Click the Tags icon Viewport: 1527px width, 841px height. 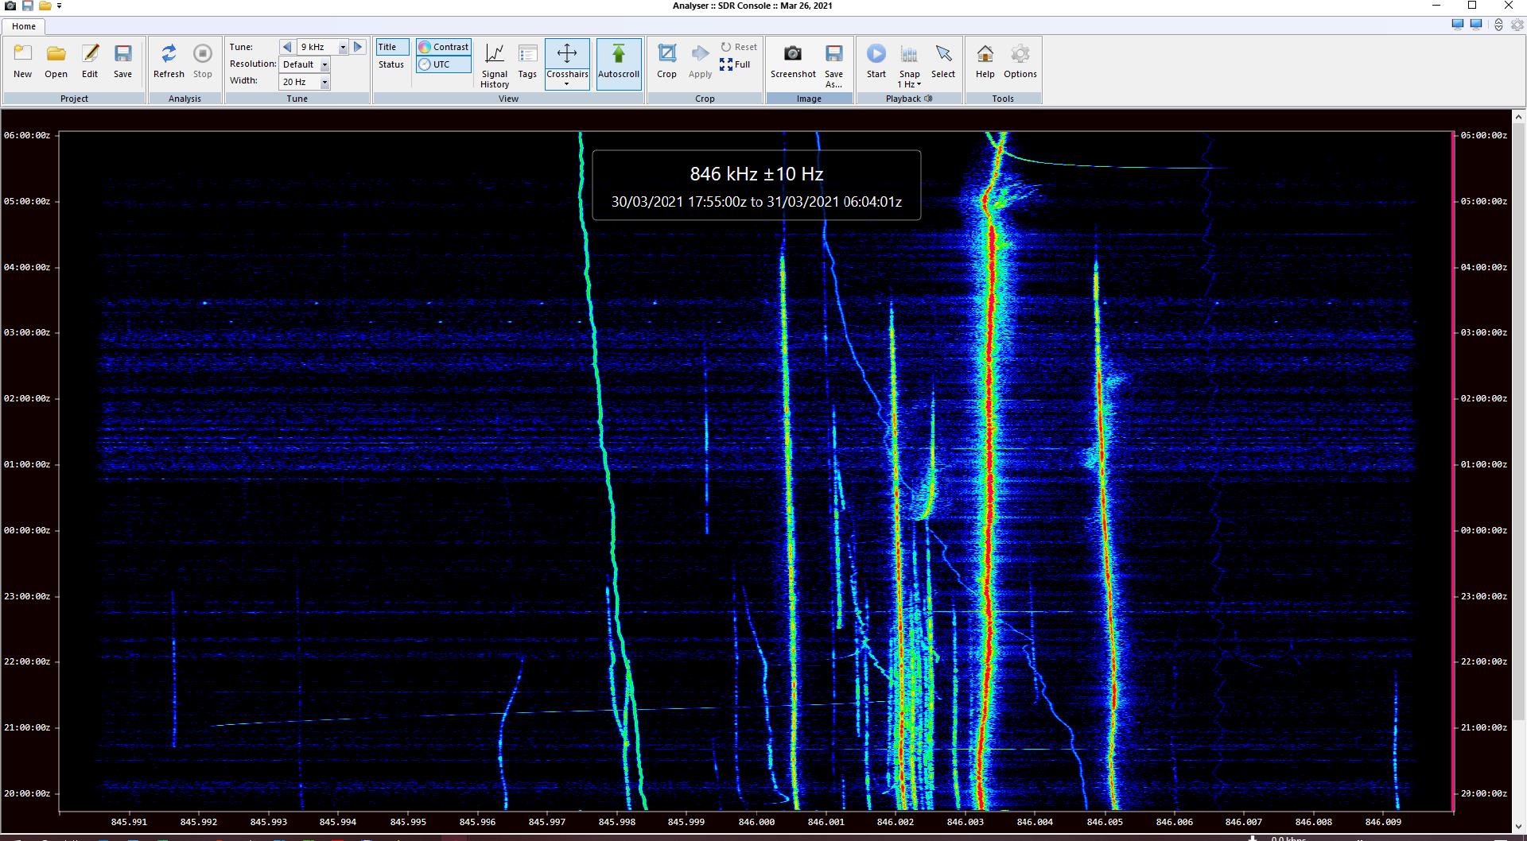click(527, 61)
